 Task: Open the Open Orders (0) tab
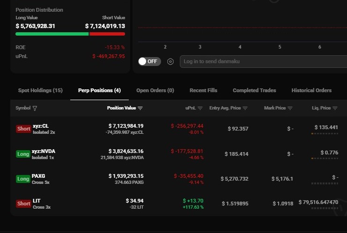pyautogui.click(x=155, y=90)
